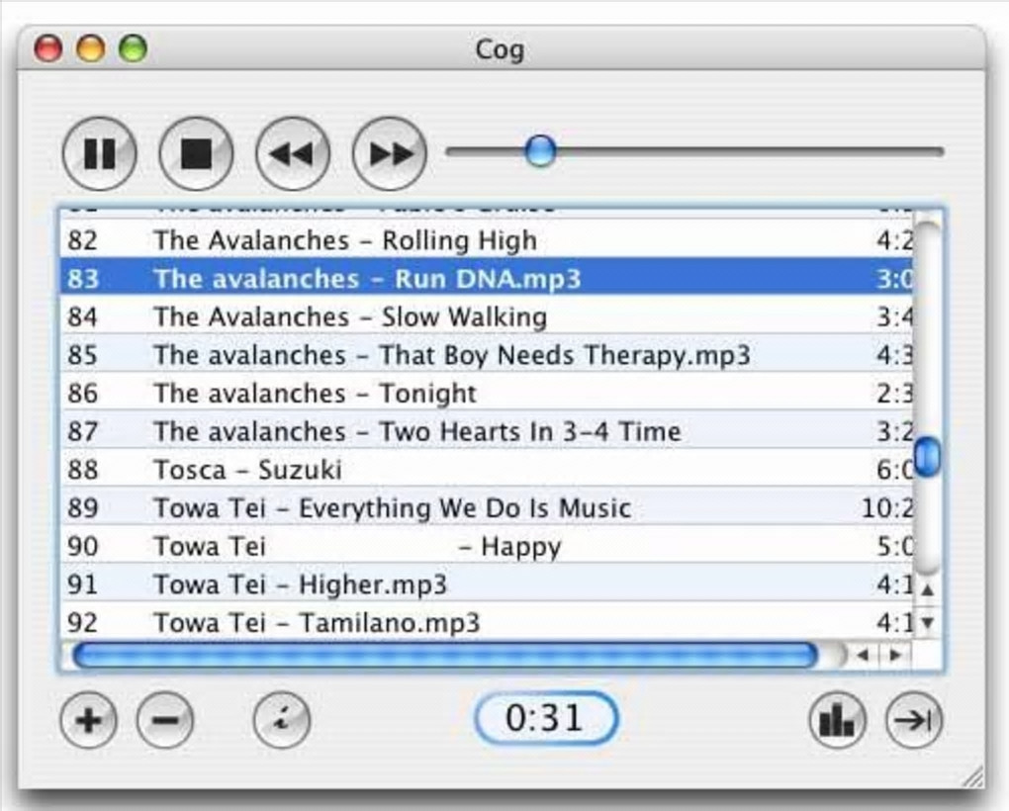Stop playback with the stop button
1009x811 pixels.
(x=196, y=153)
